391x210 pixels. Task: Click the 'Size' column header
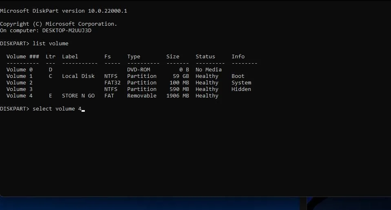(x=172, y=57)
